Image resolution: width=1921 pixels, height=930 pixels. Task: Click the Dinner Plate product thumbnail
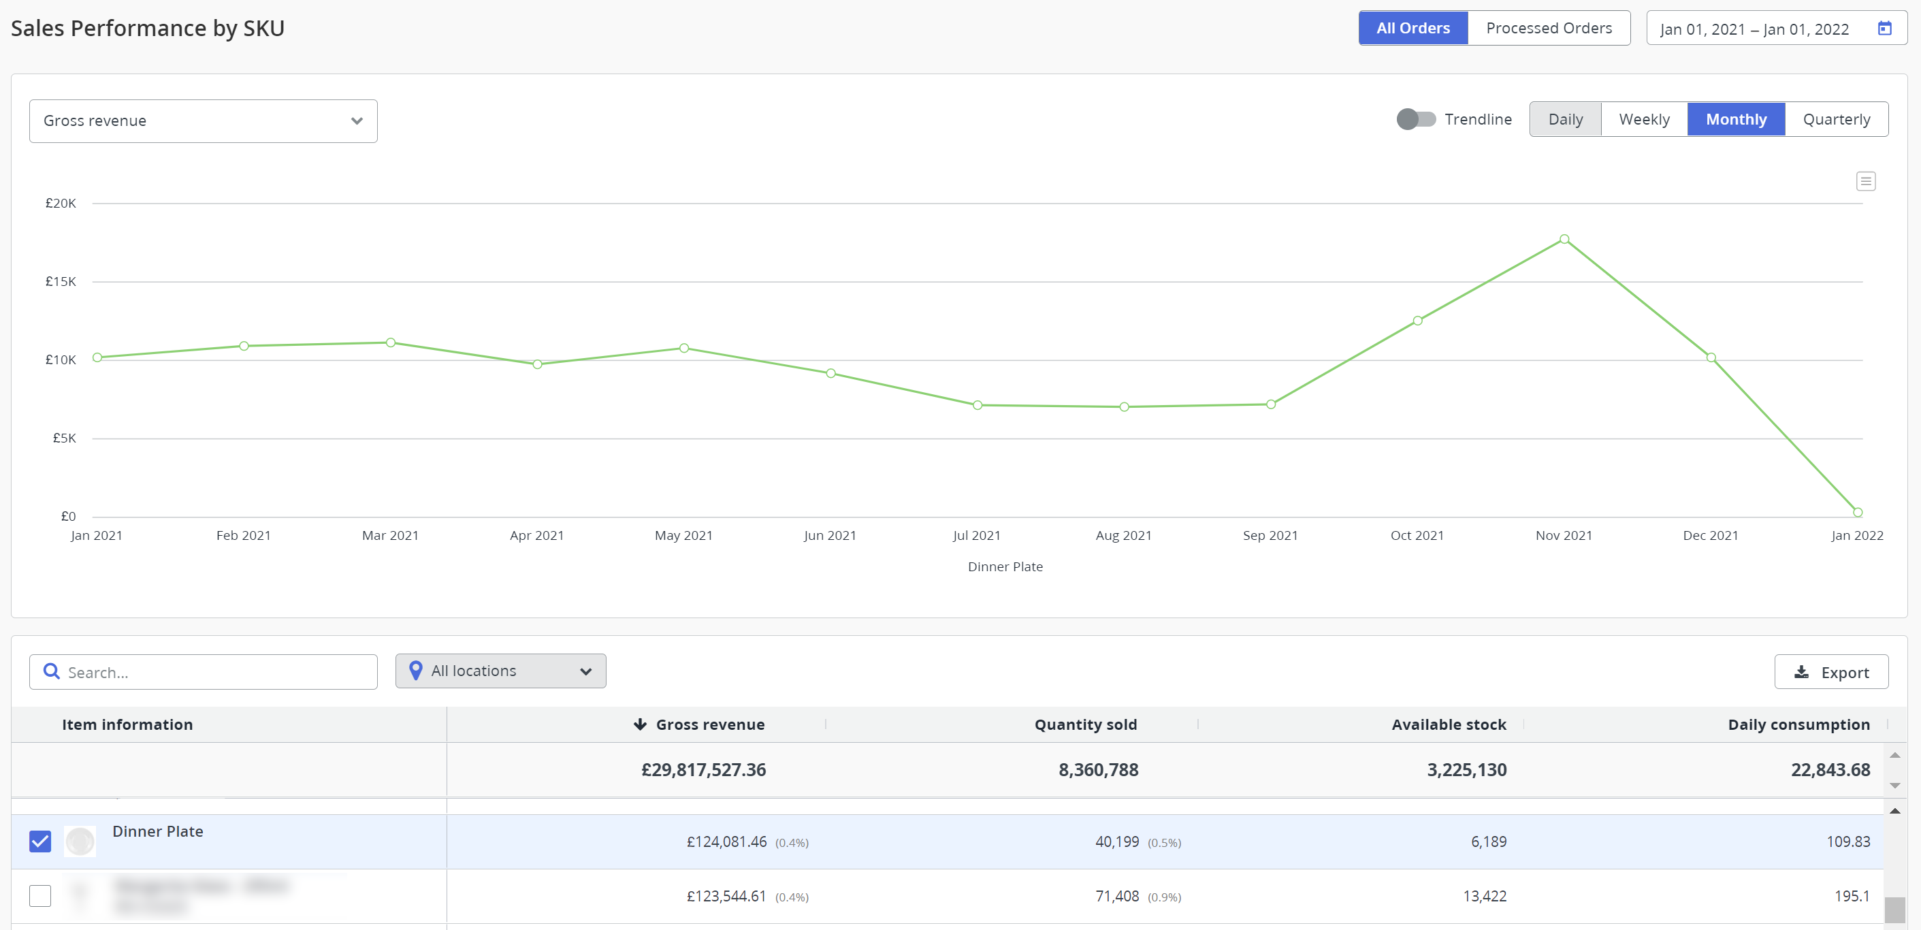coord(80,841)
